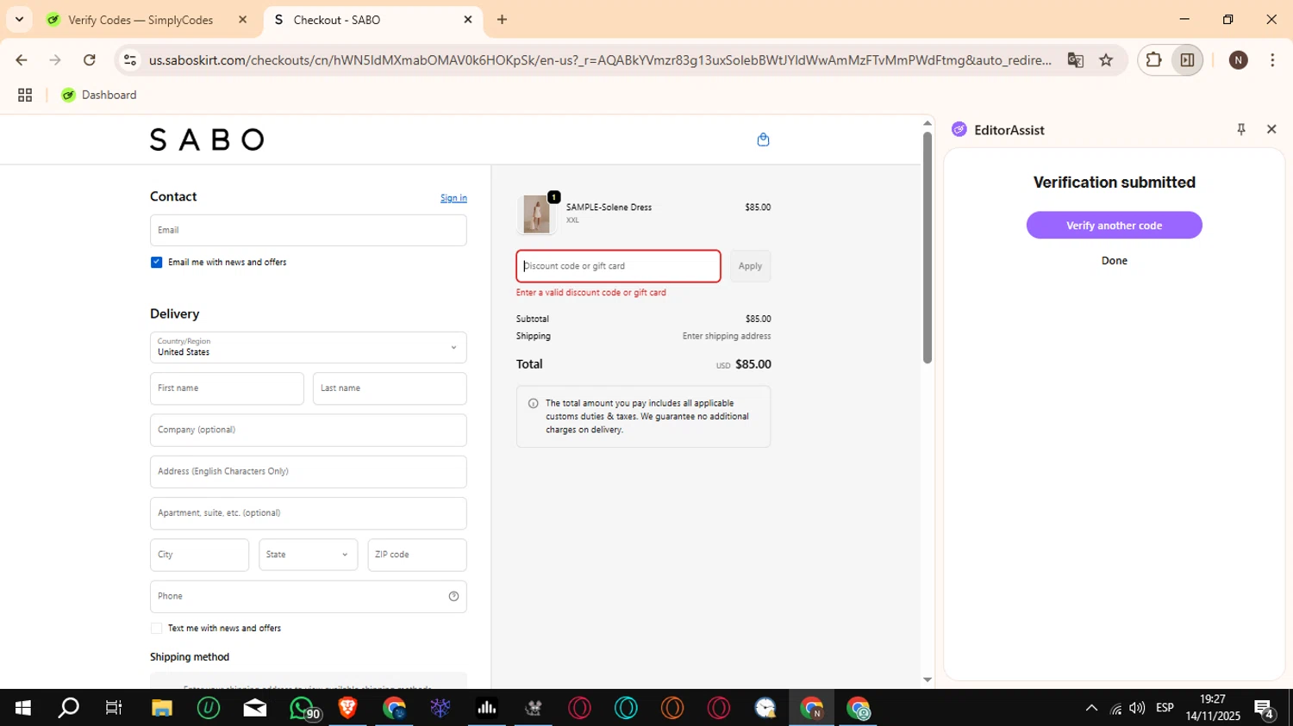Go back to the previous page
Image resolution: width=1293 pixels, height=726 pixels.
pyautogui.click(x=22, y=59)
